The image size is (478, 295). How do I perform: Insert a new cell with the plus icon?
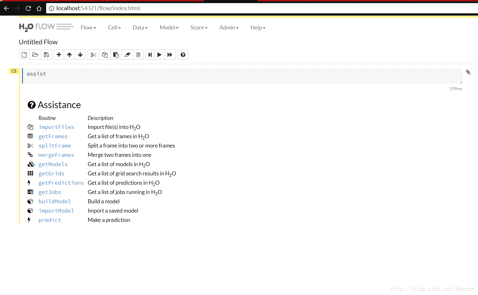point(59,55)
